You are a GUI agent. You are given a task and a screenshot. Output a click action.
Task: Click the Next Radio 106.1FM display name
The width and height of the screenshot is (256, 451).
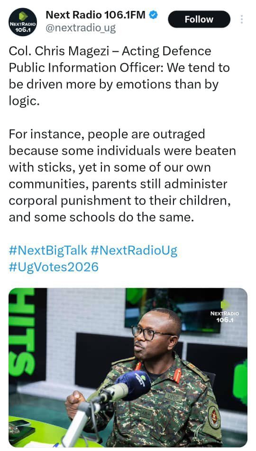(x=96, y=15)
